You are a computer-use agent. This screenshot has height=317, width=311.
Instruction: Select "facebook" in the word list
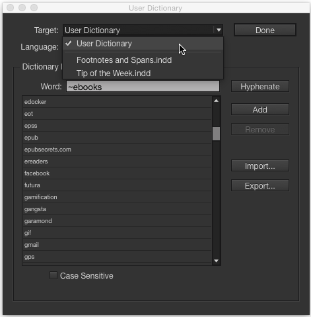118,173
